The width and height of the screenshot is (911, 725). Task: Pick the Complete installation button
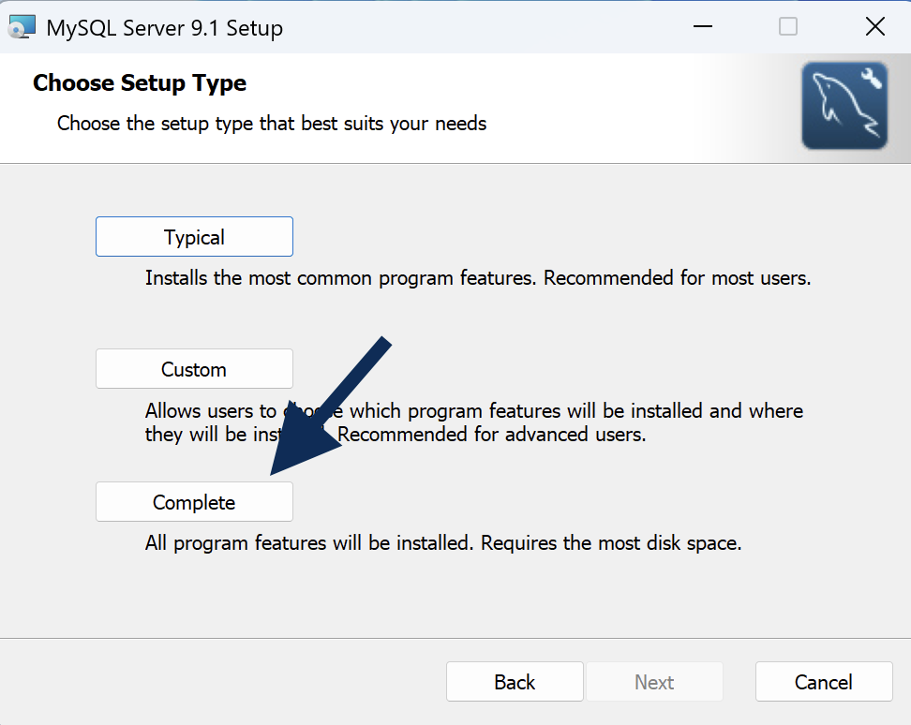tap(194, 501)
